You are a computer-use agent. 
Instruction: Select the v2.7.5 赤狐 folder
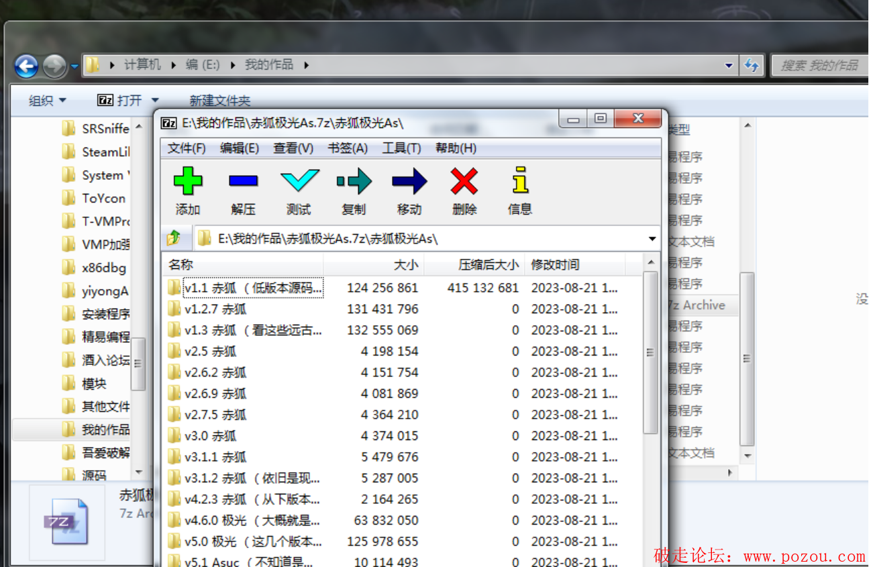[207, 415]
